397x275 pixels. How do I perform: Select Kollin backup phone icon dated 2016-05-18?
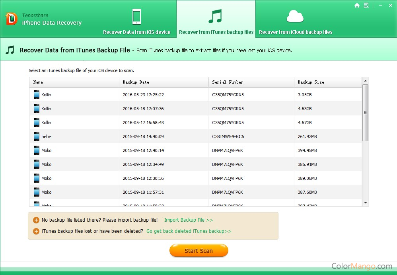click(x=37, y=108)
